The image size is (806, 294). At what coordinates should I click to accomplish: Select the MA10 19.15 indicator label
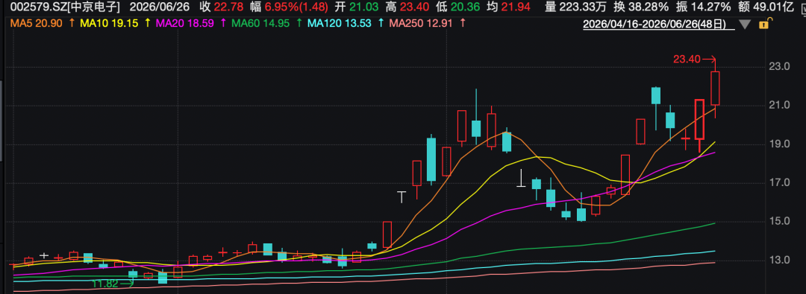(110, 24)
